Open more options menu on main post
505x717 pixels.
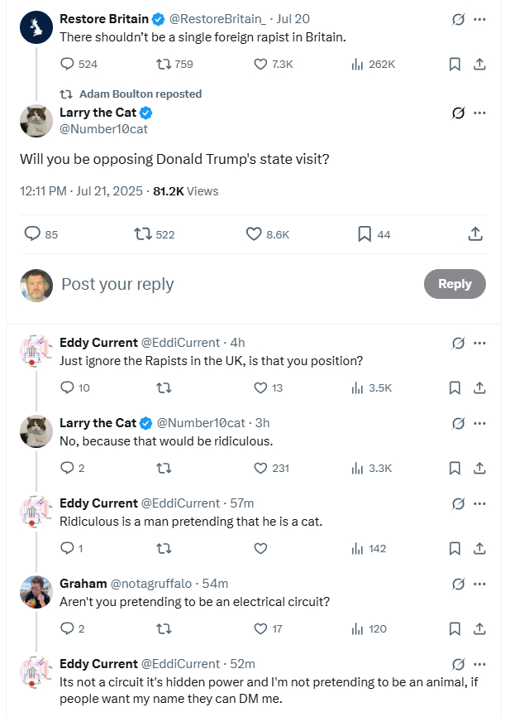click(x=479, y=113)
